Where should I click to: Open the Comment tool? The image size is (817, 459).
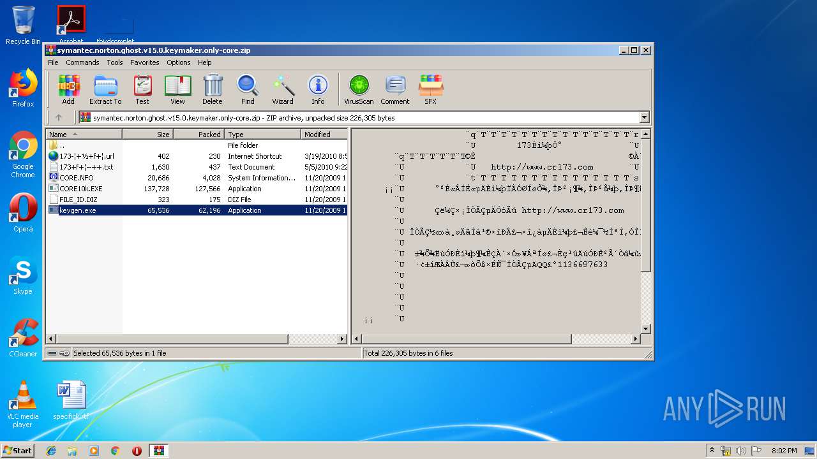tap(395, 90)
